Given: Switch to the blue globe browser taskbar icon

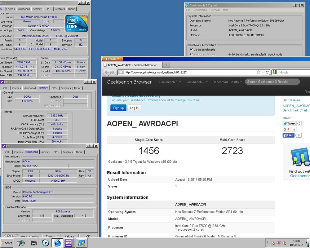Looking at the screenshot, I should tap(57, 243).
